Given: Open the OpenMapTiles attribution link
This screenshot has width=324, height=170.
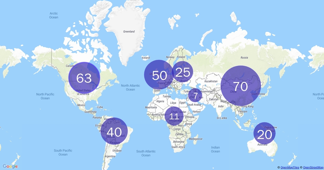Looking at the screenshot, I should tap(290, 168).
